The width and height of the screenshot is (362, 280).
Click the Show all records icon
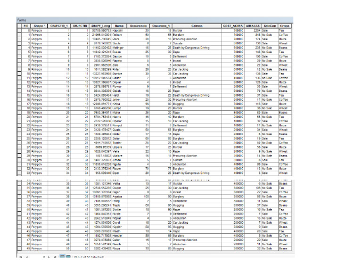tap(62, 256)
